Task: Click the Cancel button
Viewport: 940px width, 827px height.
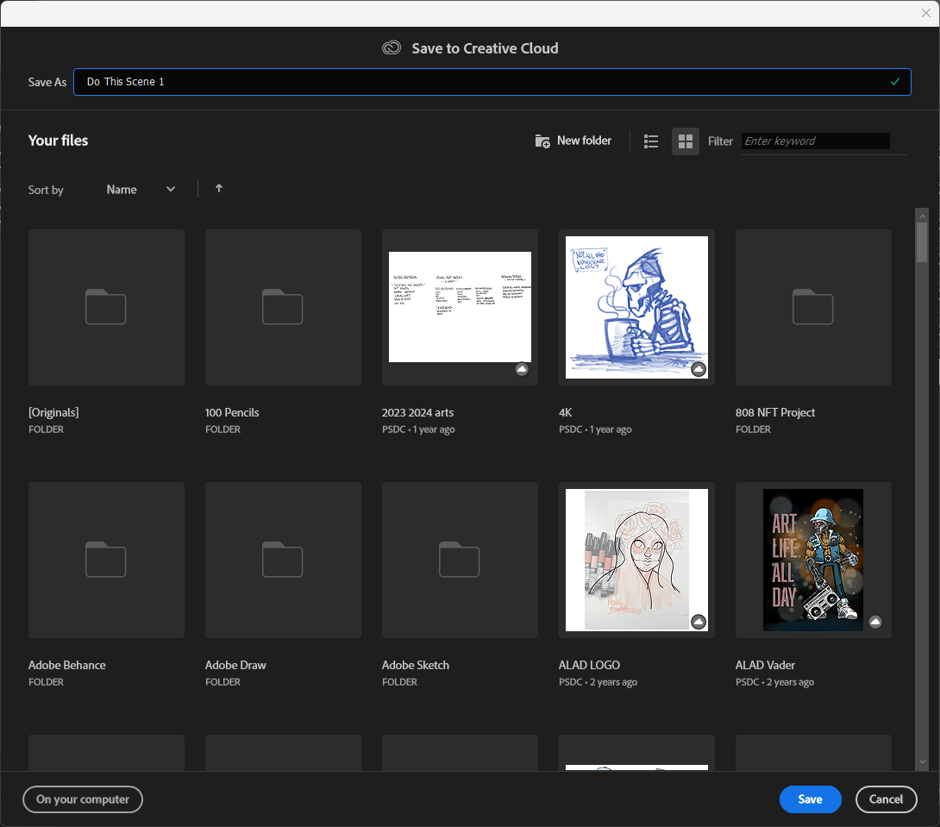Action: (886, 799)
